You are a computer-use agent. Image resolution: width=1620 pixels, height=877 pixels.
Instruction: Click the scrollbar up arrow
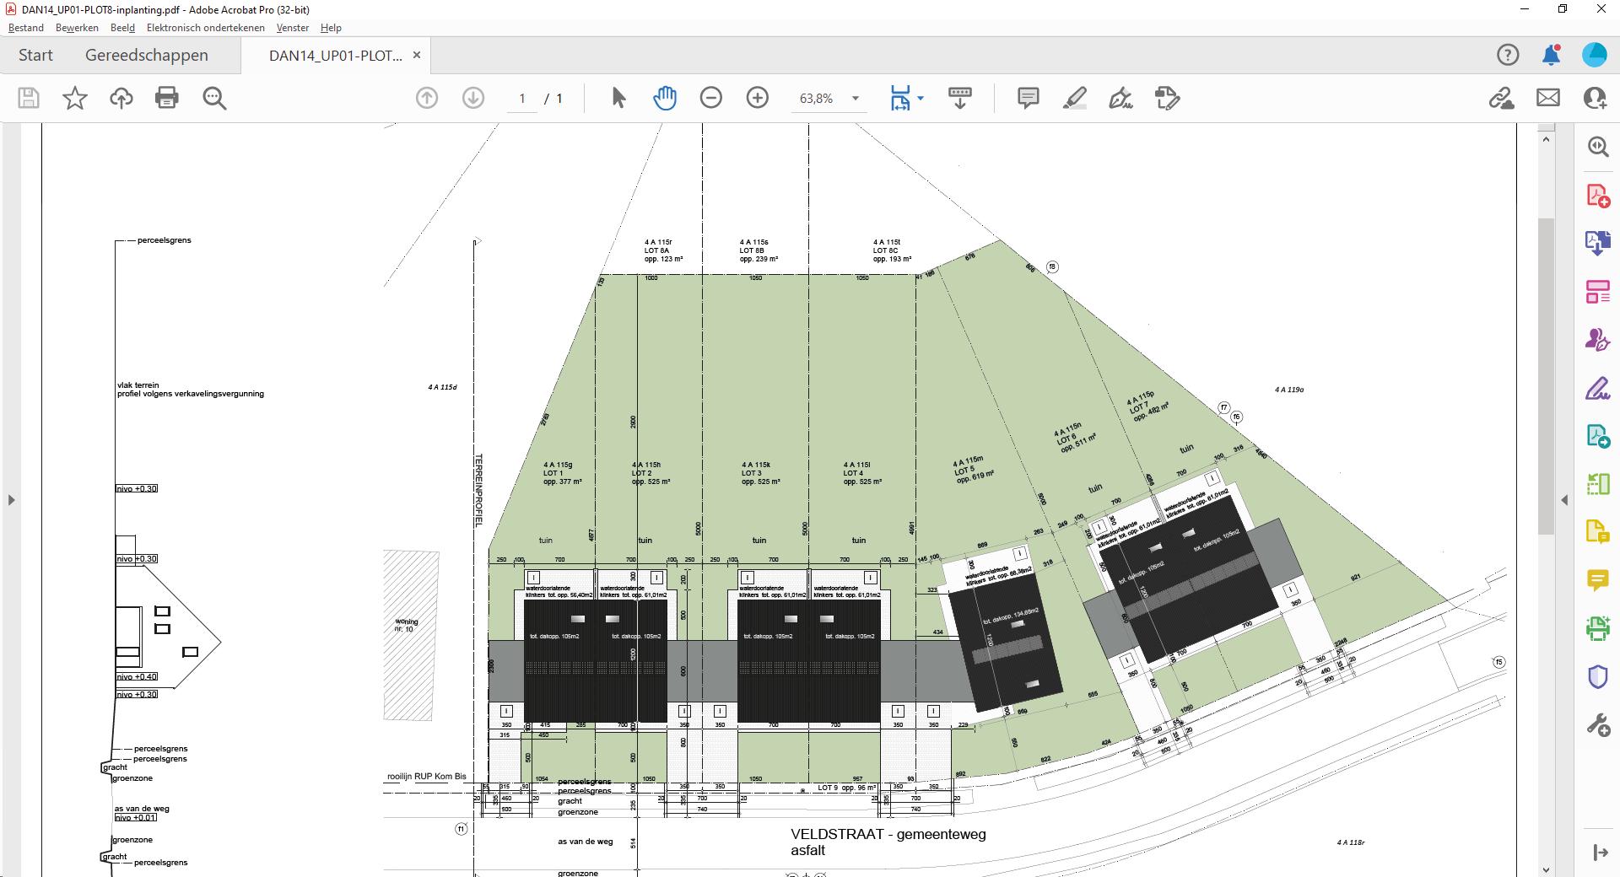point(1546,138)
